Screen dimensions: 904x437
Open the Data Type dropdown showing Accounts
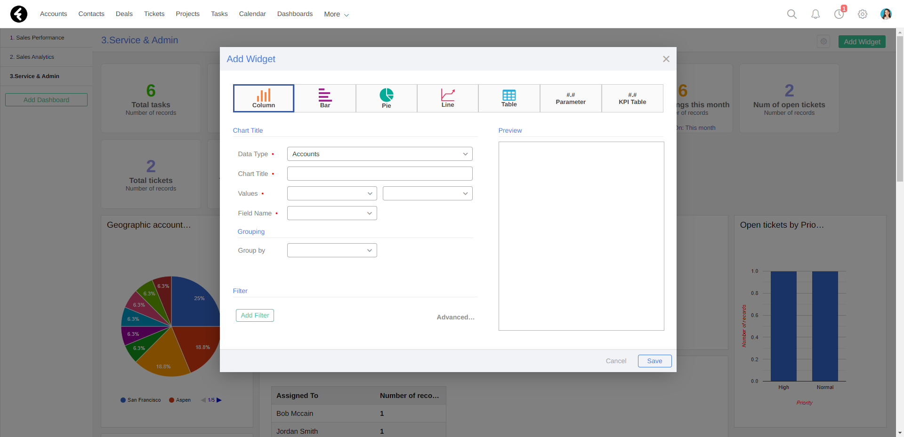[379, 154]
